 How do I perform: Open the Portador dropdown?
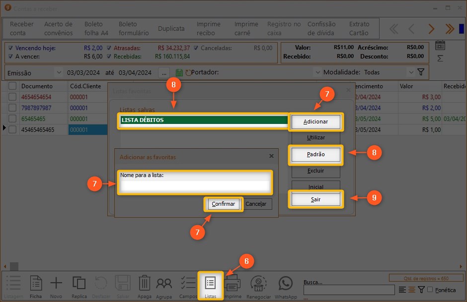(317, 72)
